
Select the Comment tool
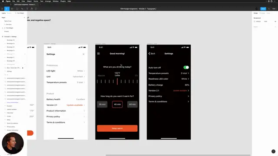point(36,9)
